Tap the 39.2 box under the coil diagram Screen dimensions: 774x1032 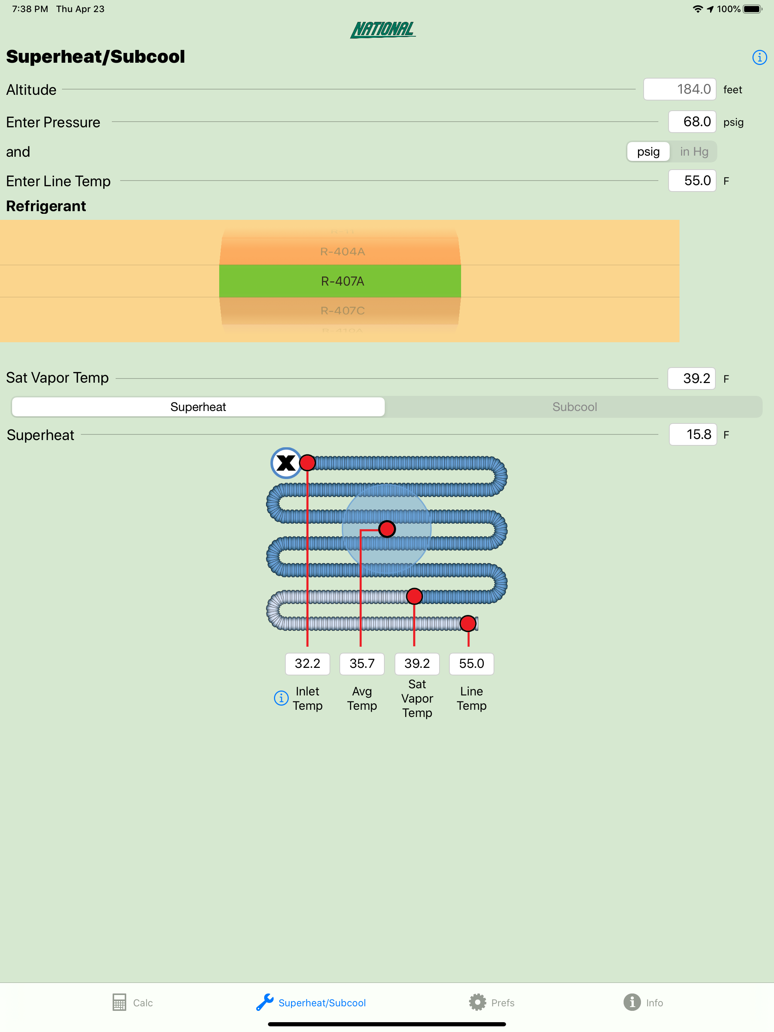pyautogui.click(x=417, y=663)
